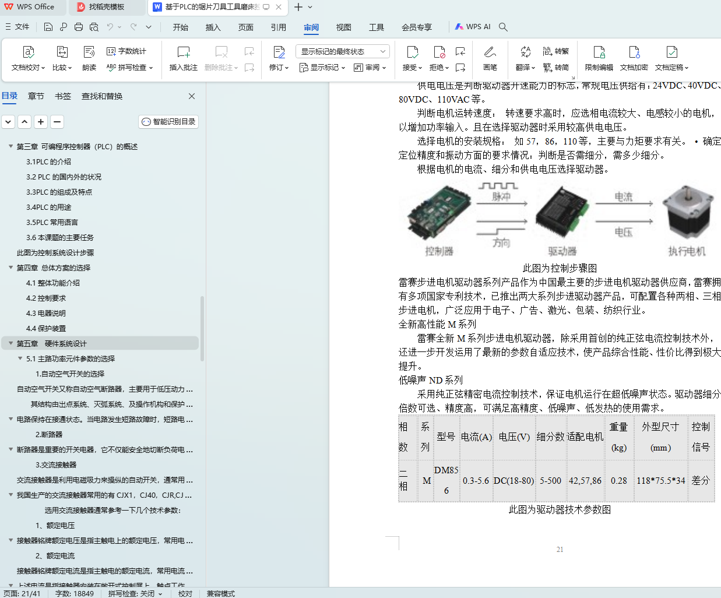Screen dimensions: 721x598
Task: Select the 画笔 pen tool
Action: point(490,59)
